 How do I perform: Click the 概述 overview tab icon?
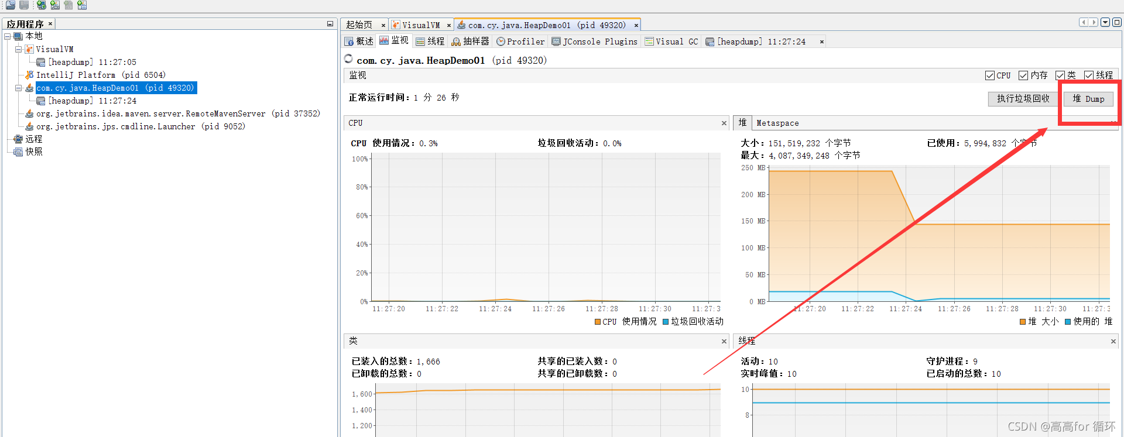349,42
